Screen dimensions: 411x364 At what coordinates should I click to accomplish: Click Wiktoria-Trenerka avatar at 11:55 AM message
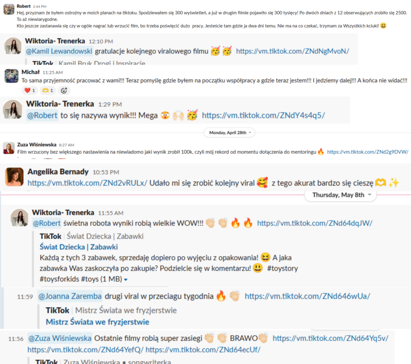coord(19,218)
